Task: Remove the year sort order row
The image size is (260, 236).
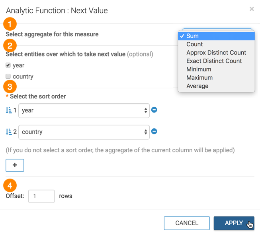Action: 154,110
